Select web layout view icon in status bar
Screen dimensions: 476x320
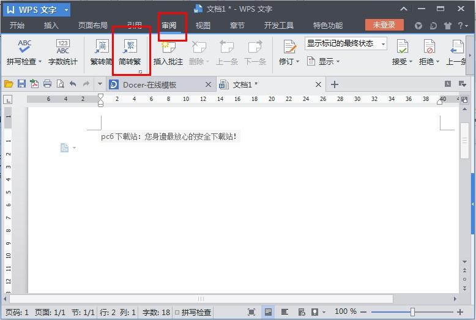point(302,312)
